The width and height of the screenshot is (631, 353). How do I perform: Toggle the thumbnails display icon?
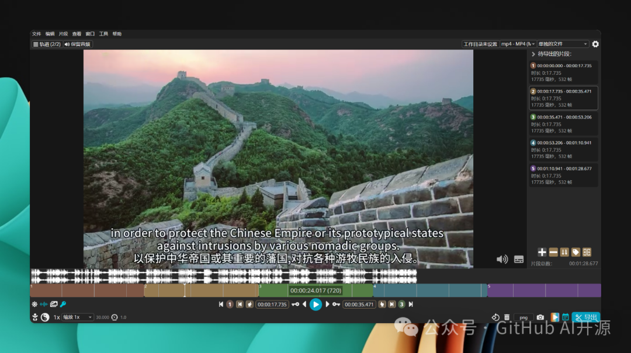pos(54,305)
